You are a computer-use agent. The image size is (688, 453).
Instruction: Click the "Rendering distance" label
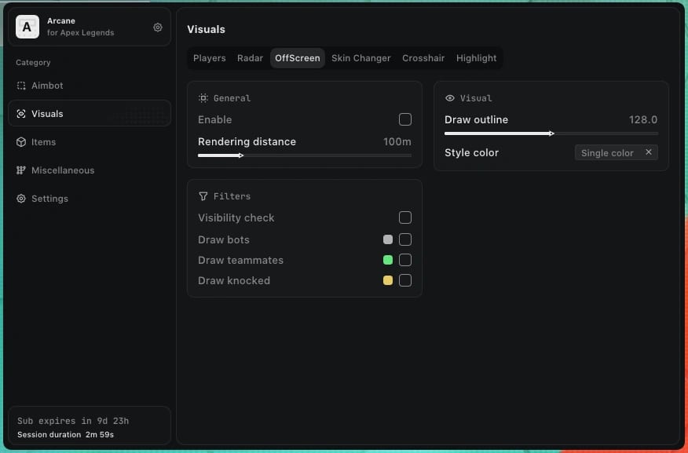click(x=247, y=141)
